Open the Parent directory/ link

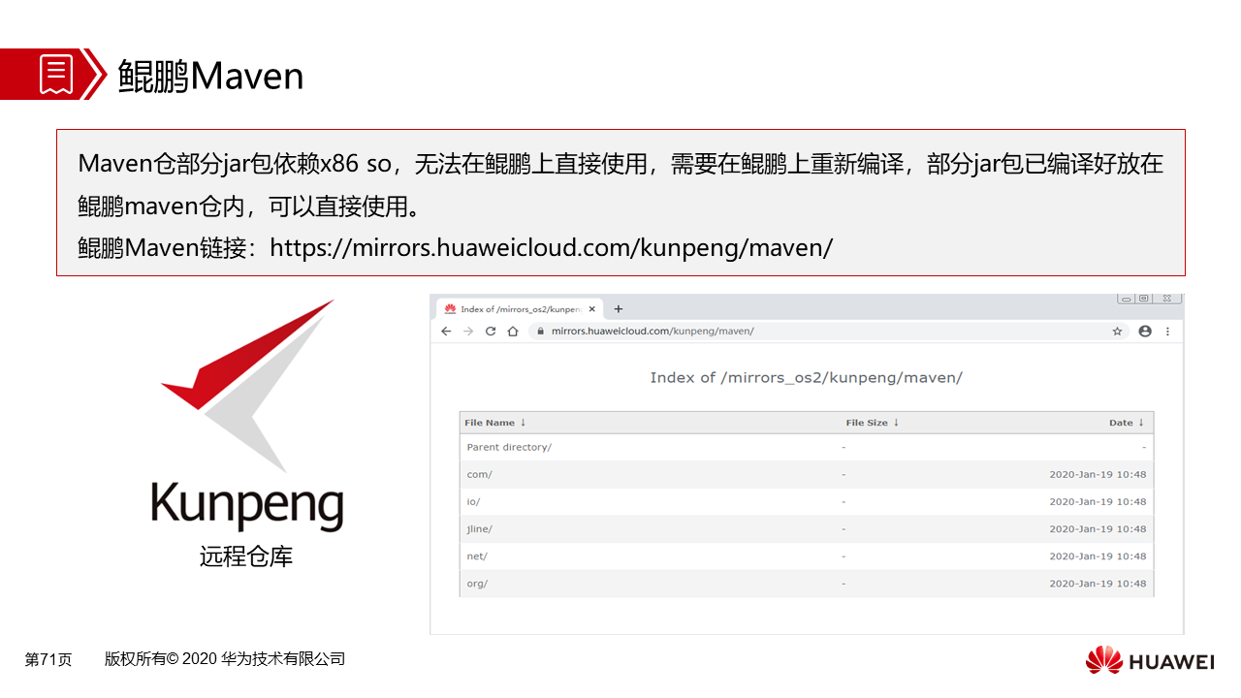coord(509,447)
